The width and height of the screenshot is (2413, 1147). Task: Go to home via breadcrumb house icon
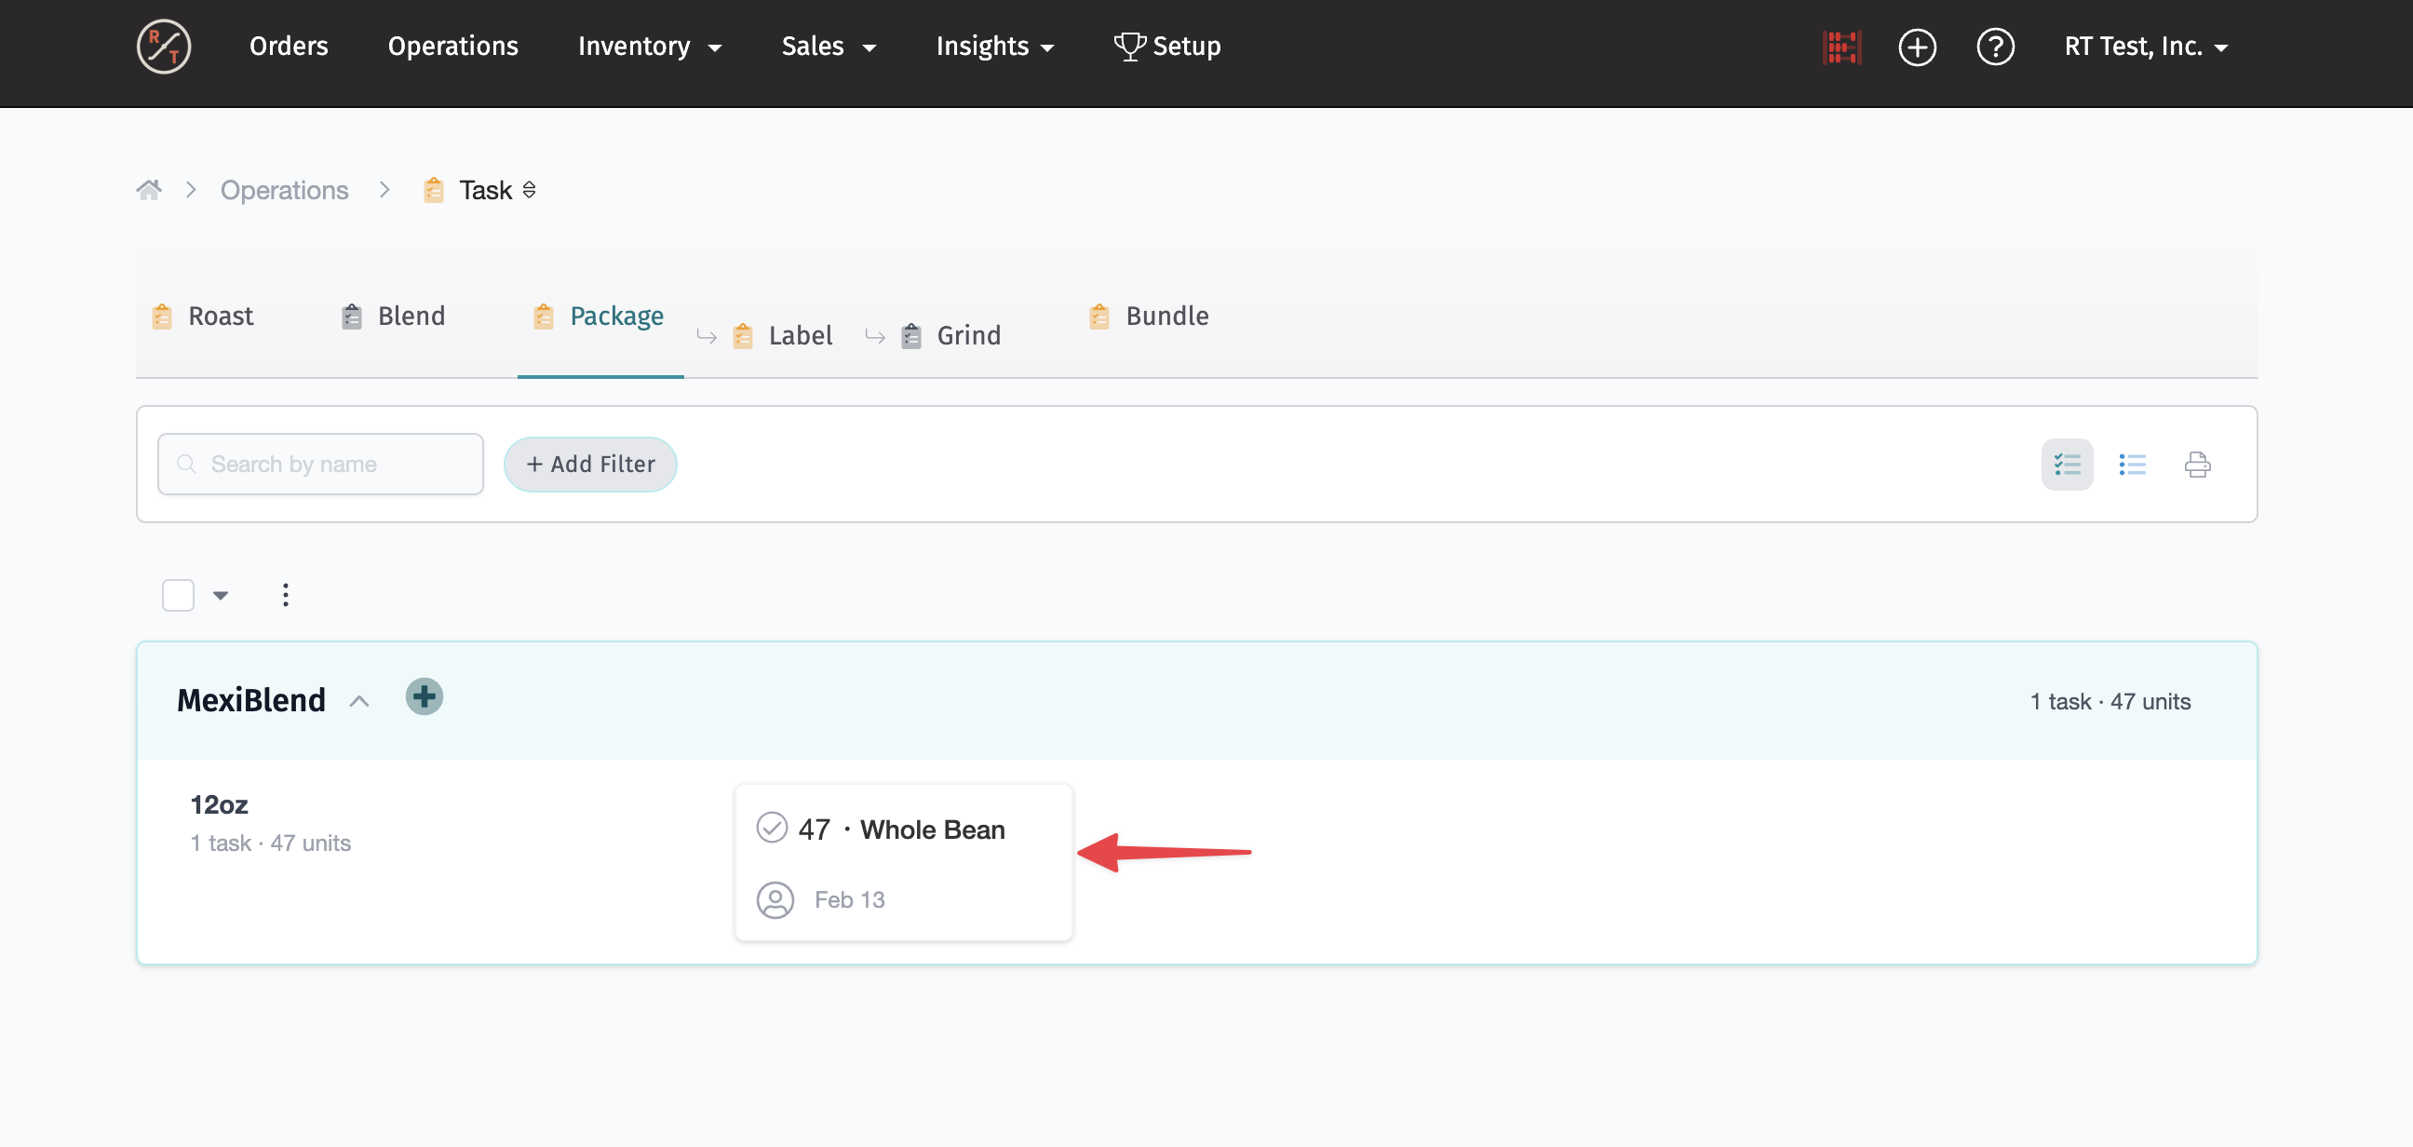149,190
